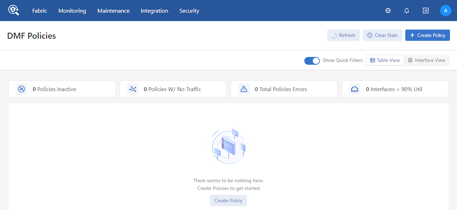Expand the Maintenance menu
This screenshot has height=210, width=457.
113,11
